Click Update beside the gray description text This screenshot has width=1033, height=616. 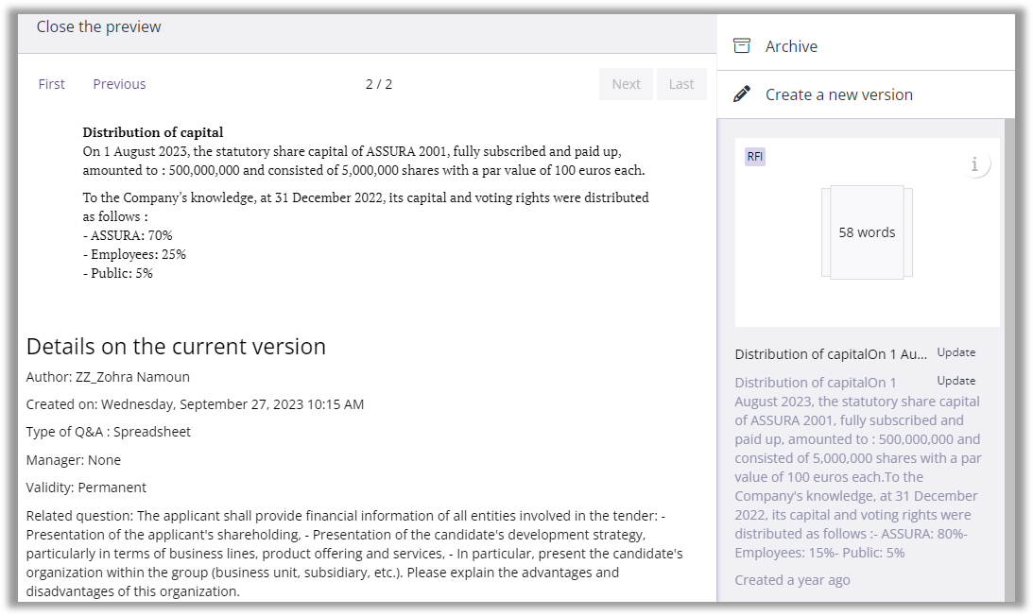pyautogui.click(x=956, y=381)
